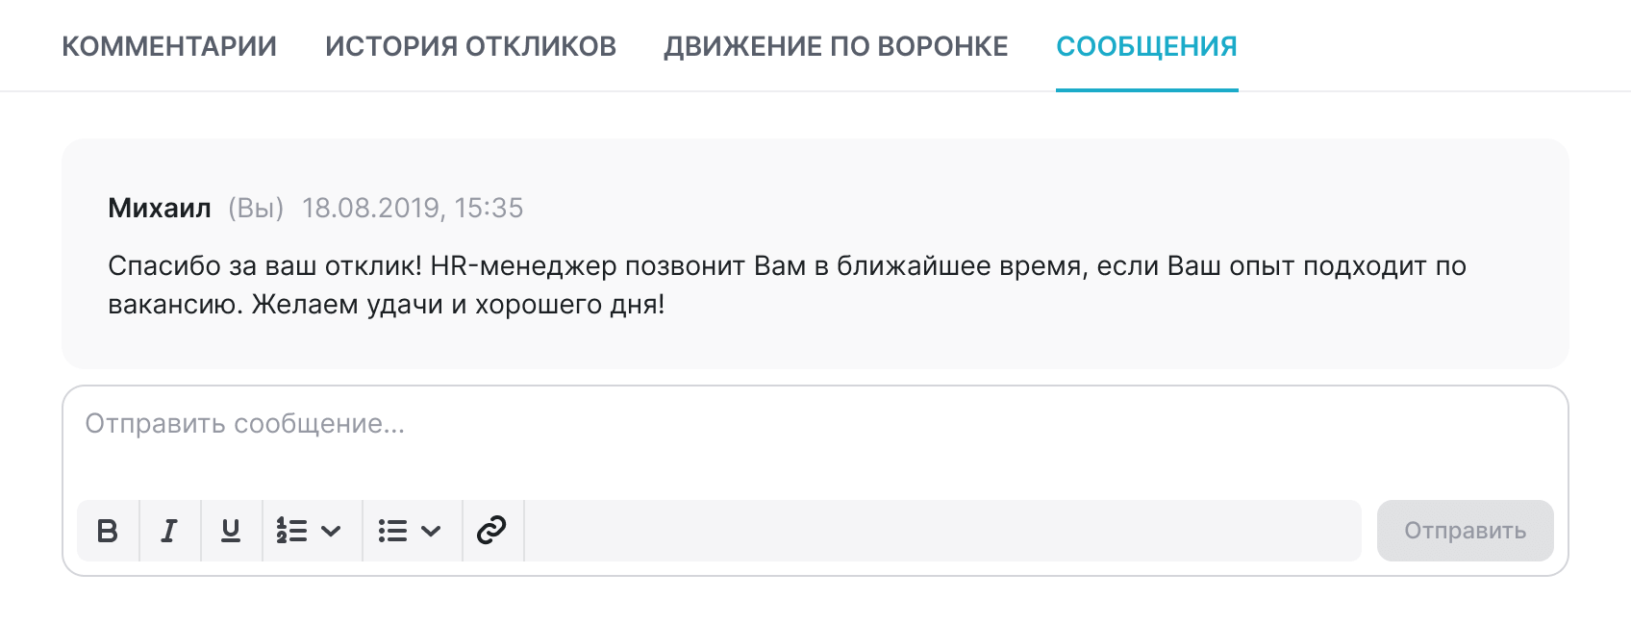
Task: Toggle underline text formatting
Action: (231, 531)
